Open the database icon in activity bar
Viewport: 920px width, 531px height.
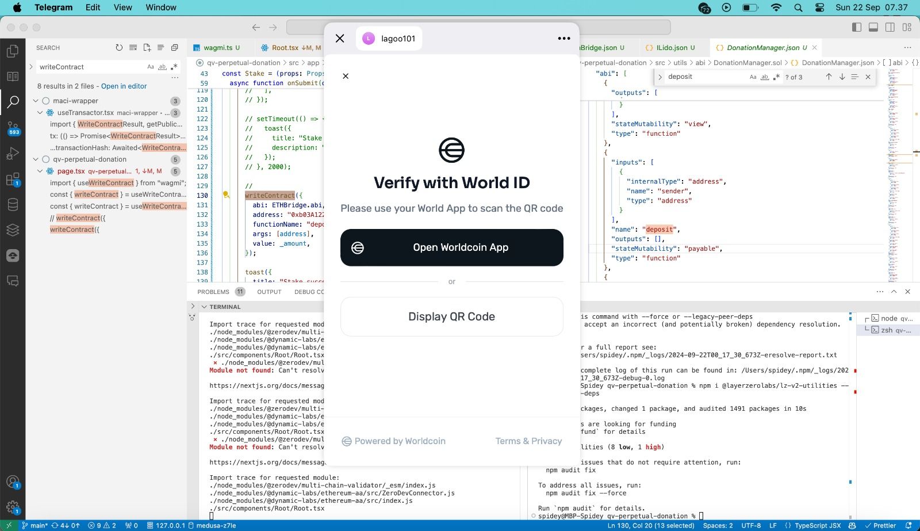[13, 204]
